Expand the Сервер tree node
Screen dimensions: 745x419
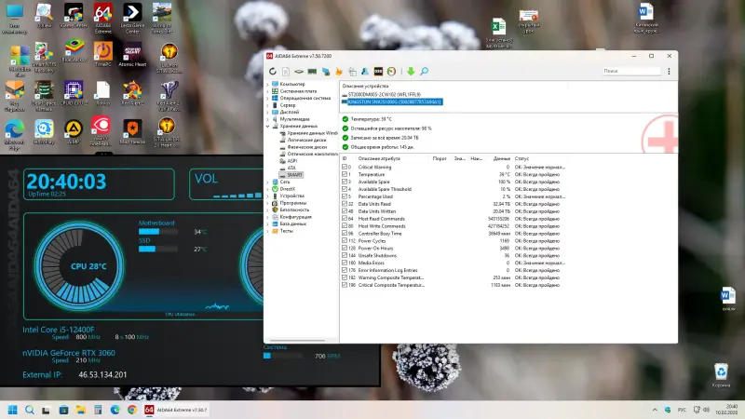267,105
